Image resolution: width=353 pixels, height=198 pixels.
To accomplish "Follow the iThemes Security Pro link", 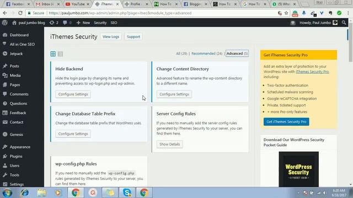I will pyautogui.click(x=312, y=71).
